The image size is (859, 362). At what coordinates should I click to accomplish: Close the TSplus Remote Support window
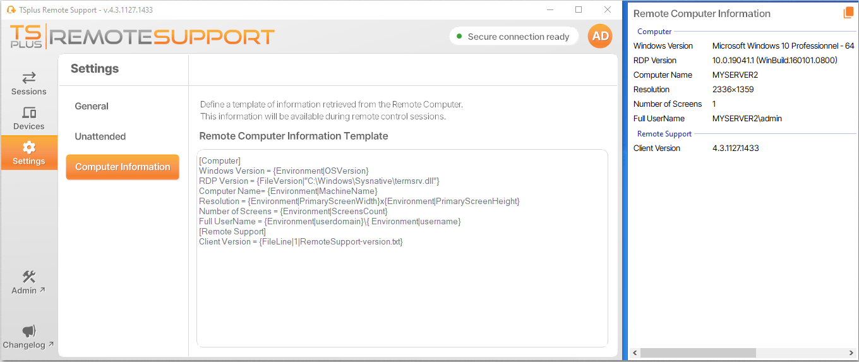click(608, 9)
